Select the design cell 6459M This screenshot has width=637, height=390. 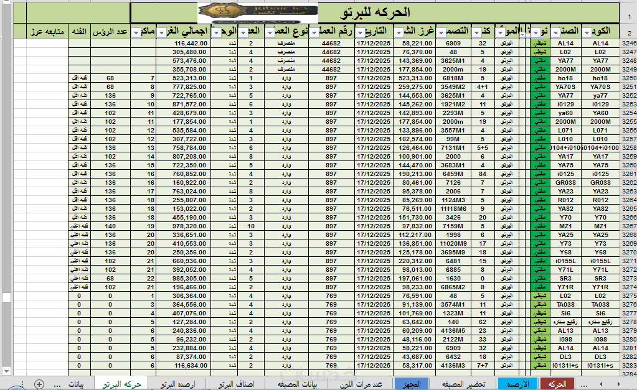tap(453, 174)
